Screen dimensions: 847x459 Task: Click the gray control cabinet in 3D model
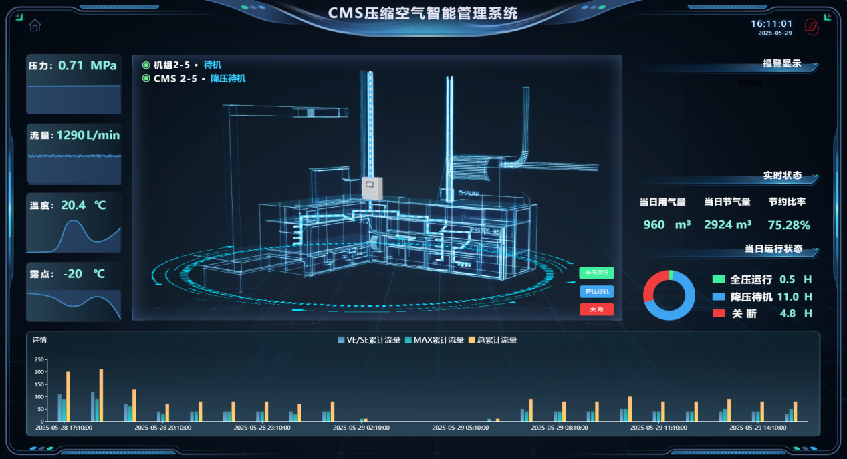(370, 188)
